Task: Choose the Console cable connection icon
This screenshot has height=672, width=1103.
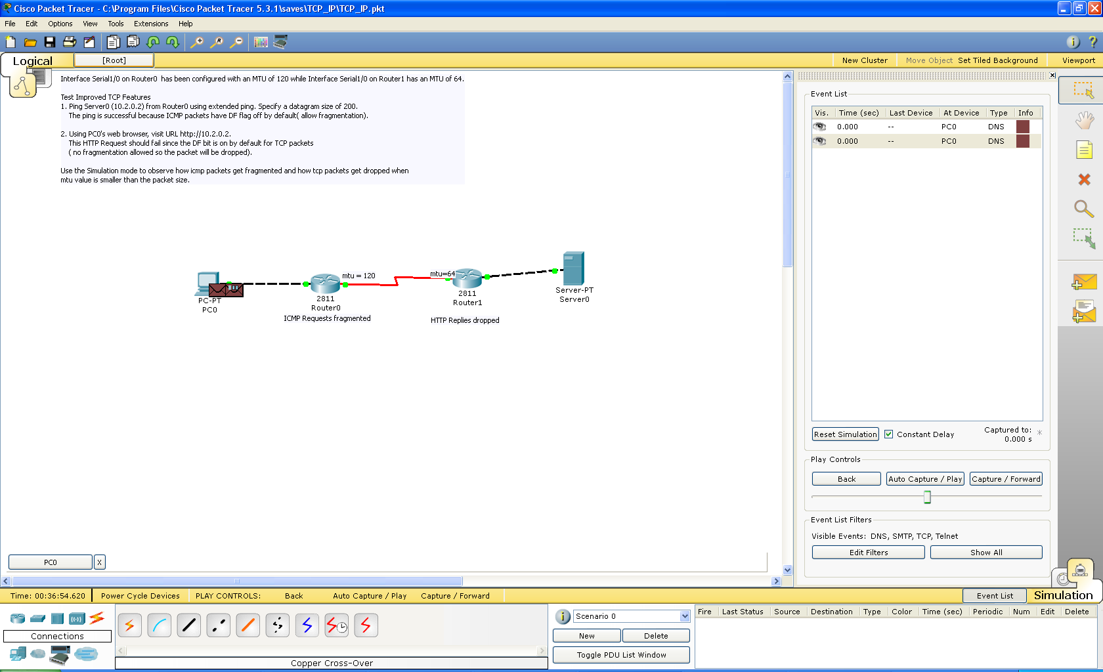Action: (x=160, y=625)
